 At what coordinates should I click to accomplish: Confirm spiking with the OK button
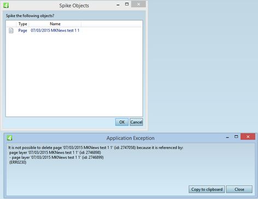tap(122, 122)
